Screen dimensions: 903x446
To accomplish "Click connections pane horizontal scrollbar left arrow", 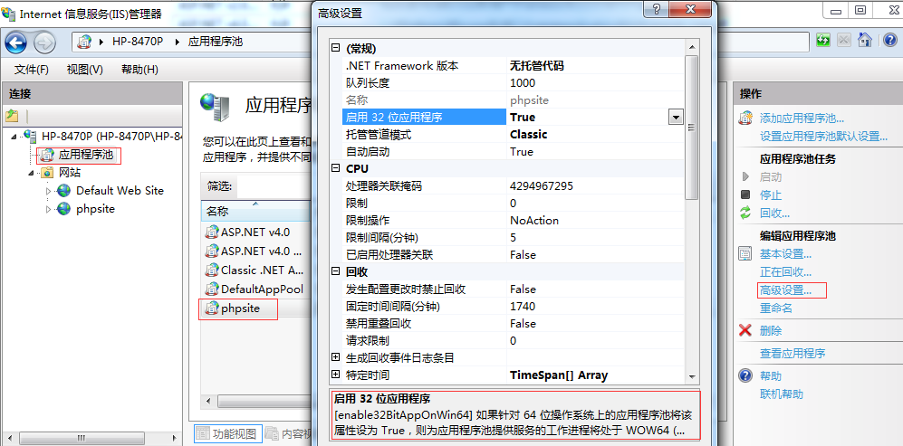I will point(9,439).
